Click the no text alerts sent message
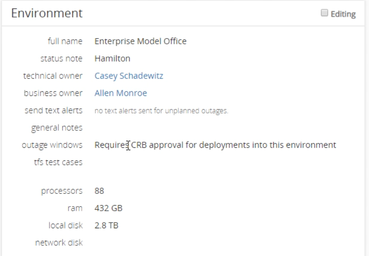Viewport: 369px width, 256px height. point(161,111)
